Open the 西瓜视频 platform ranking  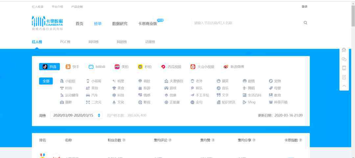click(x=171, y=67)
